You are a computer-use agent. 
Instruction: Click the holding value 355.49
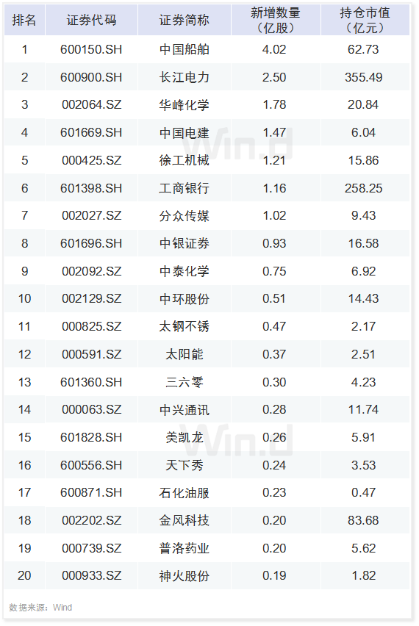pos(363,77)
